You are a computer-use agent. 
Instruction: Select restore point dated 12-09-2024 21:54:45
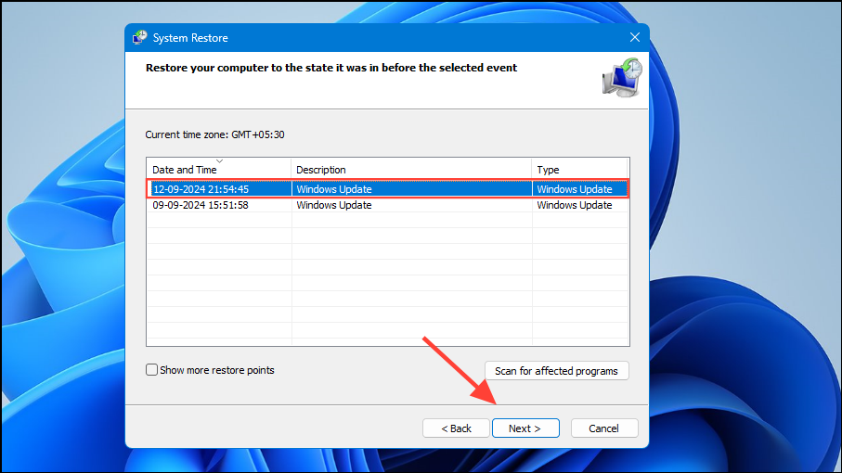pos(388,189)
